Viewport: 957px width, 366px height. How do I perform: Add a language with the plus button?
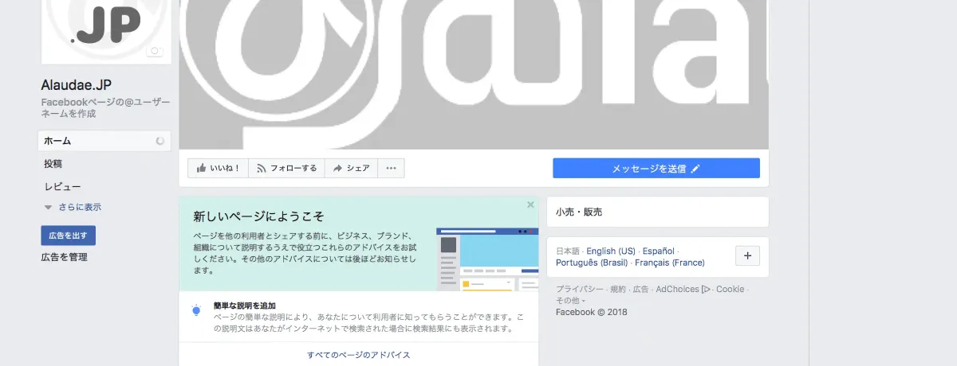coord(747,256)
